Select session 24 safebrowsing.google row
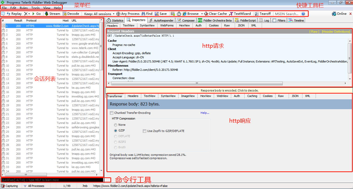Viewport: 353px width, 189px height. click(x=50, y=127)
